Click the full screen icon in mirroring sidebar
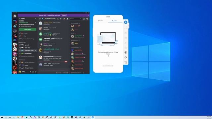Screen dimensions: 212x119 (x=126, y=28)
